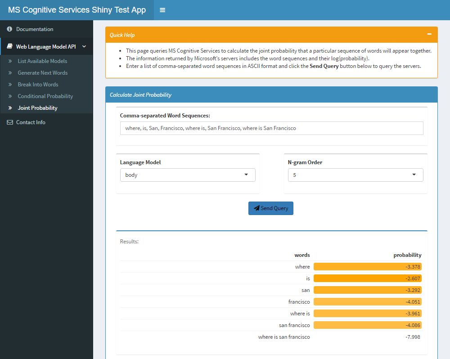This screenshot has width=450, height=359.
Task: Click the chevron icon beside Joint Probability
Action: pyautogui.click(x=10, y=108)
